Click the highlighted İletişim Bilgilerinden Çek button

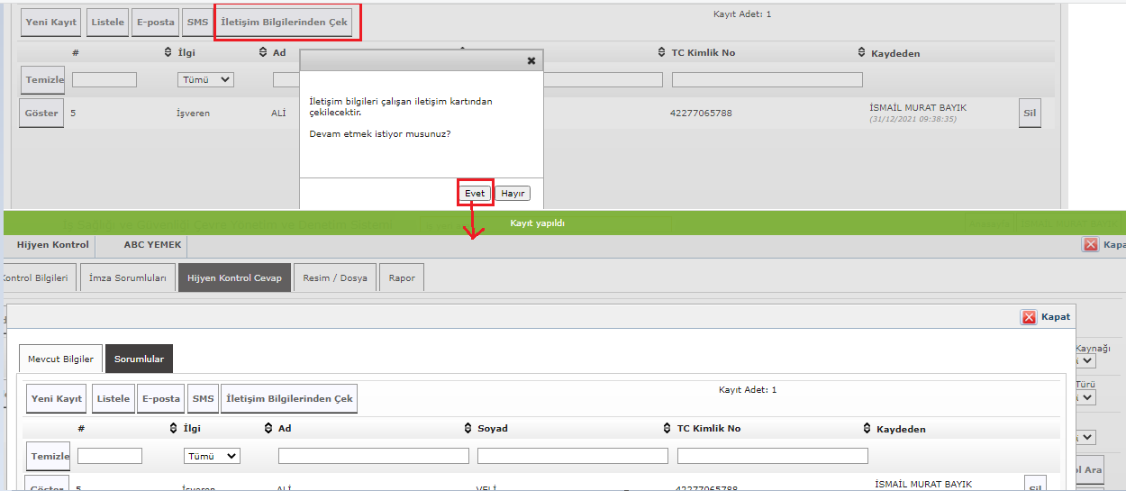coord(285,23)
